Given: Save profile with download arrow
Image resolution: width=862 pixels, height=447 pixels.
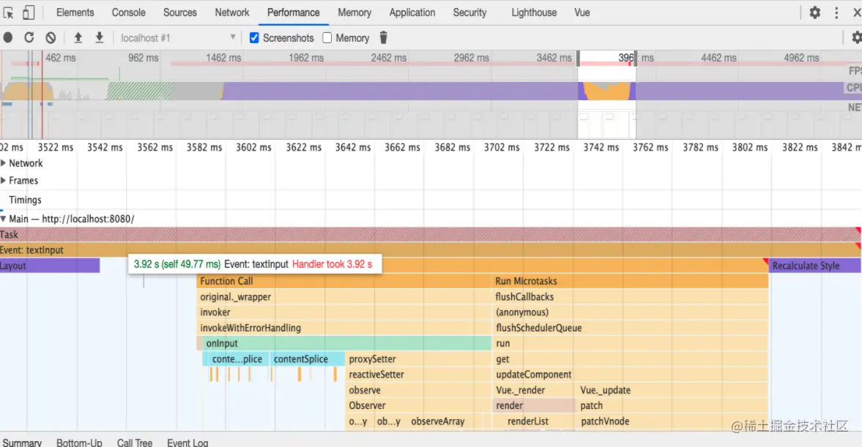Looking at the screenshot, I should point(100,37).
